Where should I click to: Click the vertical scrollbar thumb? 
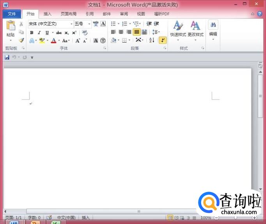pyautogui.click(x=260, y=96)
